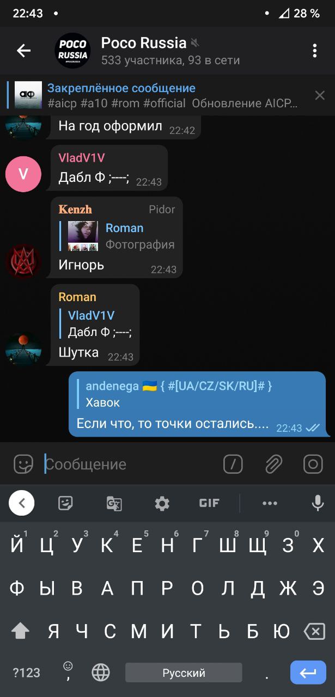
Task: Tap the back arrow in chat header
Action: click(23, 51)
